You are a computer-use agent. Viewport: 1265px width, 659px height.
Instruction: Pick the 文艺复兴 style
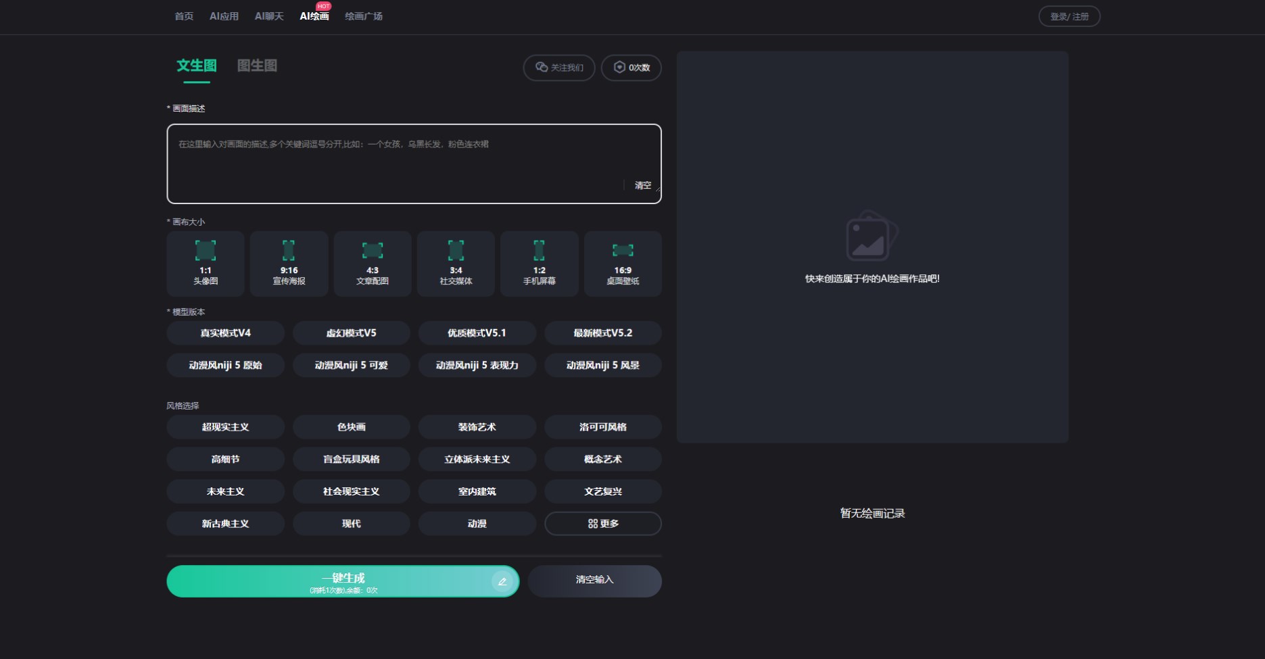click(602, 491)
